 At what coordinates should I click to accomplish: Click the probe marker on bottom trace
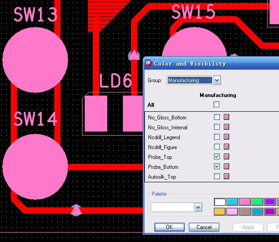76,210
